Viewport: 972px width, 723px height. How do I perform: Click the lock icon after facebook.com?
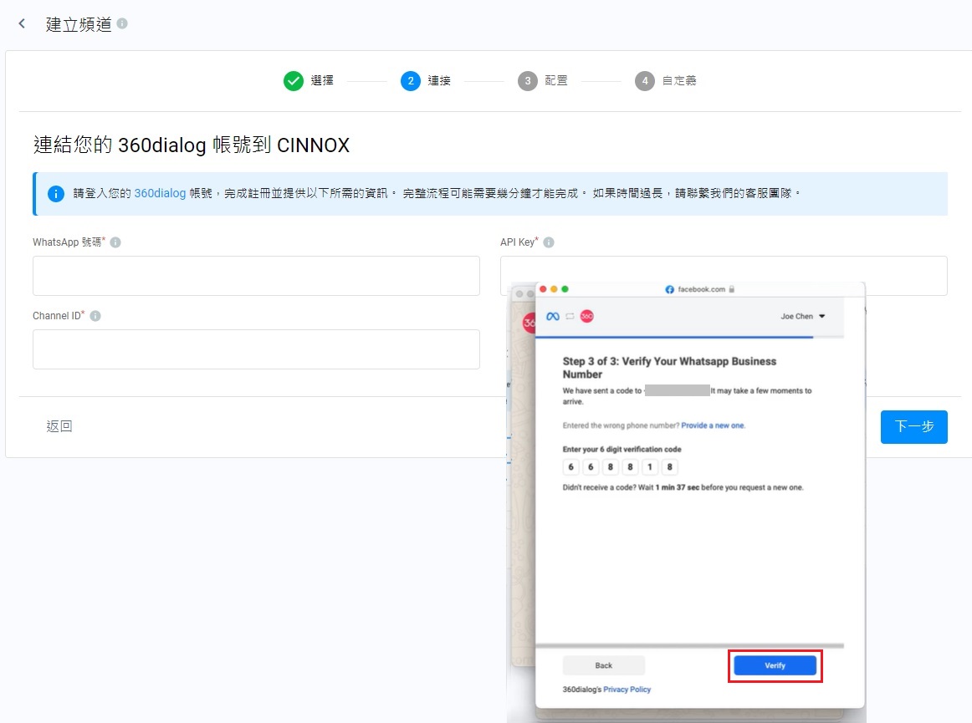click(x=731, y=289)
